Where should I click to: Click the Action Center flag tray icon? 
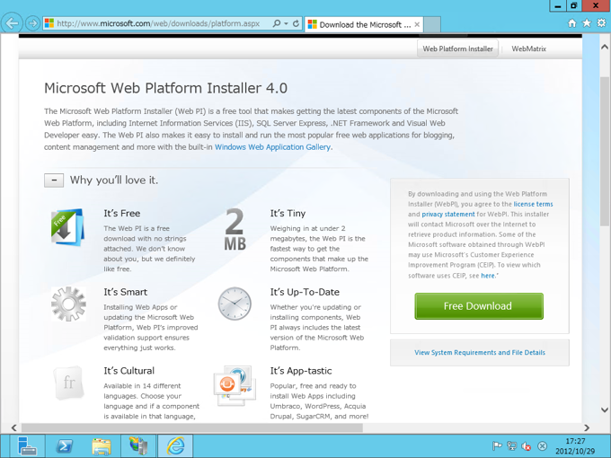pyautogui.click(x=497, y=446)
